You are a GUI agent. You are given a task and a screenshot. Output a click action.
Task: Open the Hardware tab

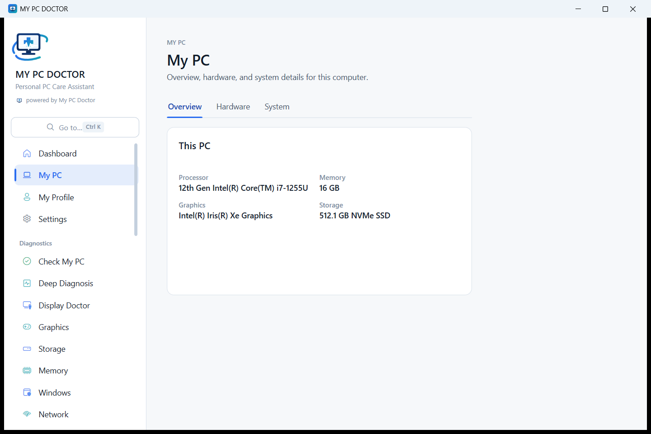[x=233, y=107]
